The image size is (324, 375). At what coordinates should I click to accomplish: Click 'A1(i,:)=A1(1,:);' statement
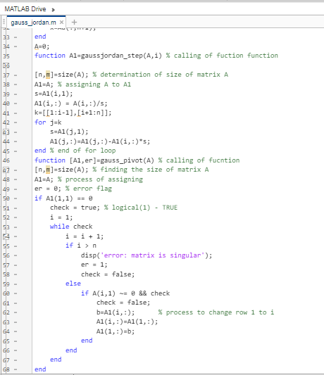coord(127,322)
